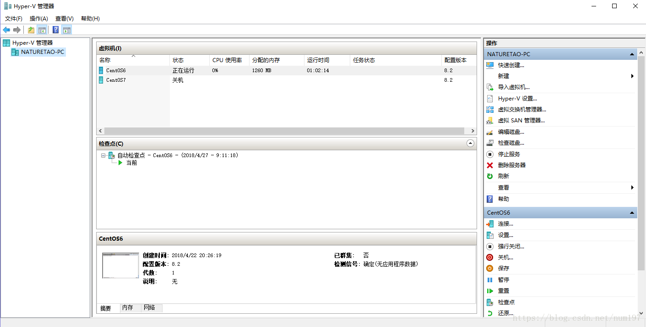Switch to the 摘要 tab

[106, 308]
